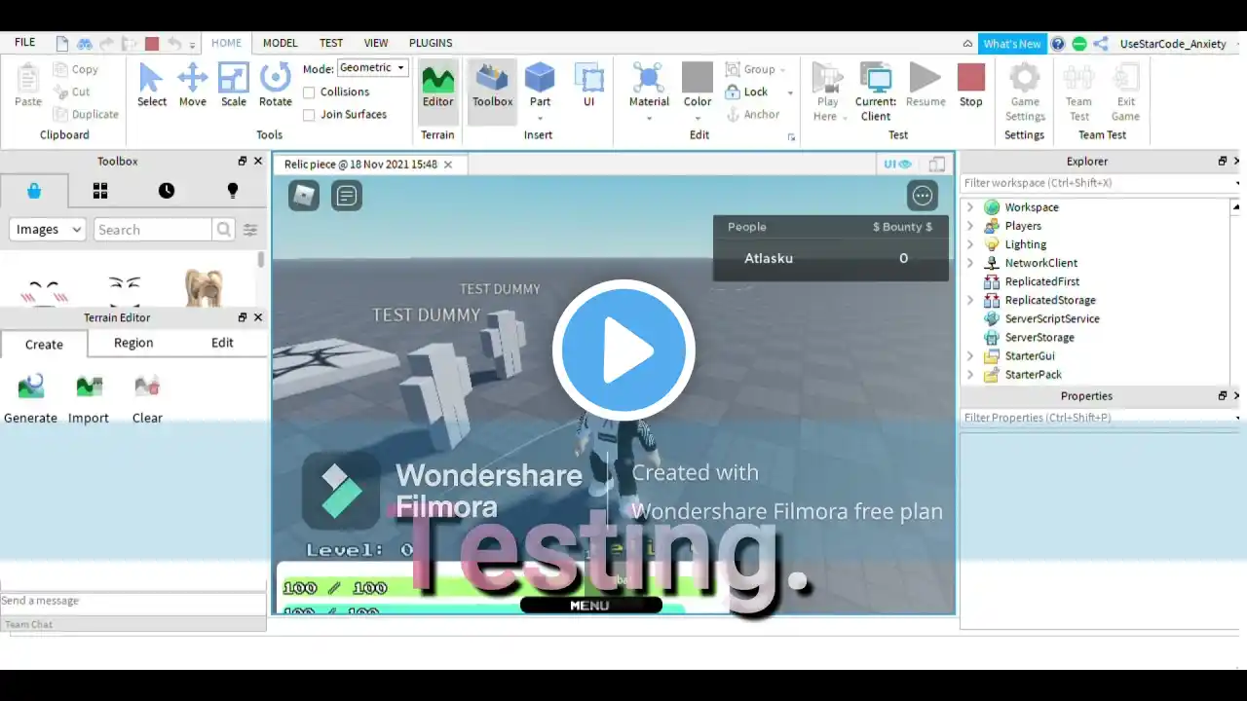Switch to the PLUGINS ribbon tab
Screen dimensions: 1247x701
[x=431, y=43]
